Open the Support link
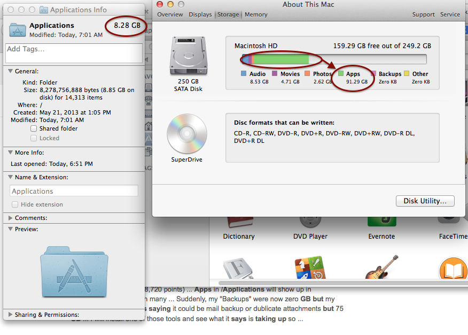 pos(423,14)
